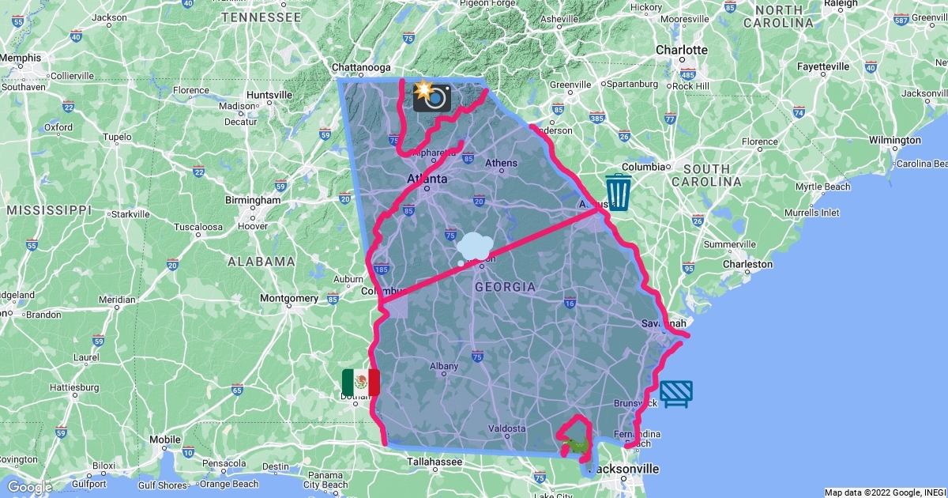The height and width of the screenshot is (498, 948).
Task: Click the Charlotte city label
Action: click(x=682, y=50)
